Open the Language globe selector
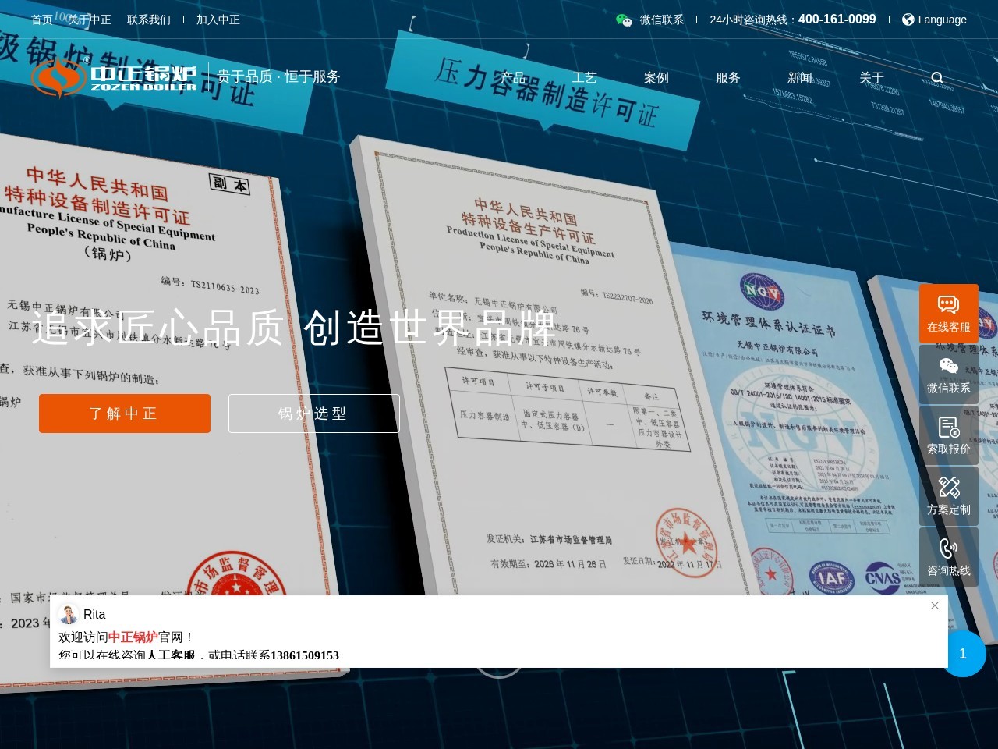Image resolution: width=998 pixels, height=749 pixels. (x=908, y=20)
